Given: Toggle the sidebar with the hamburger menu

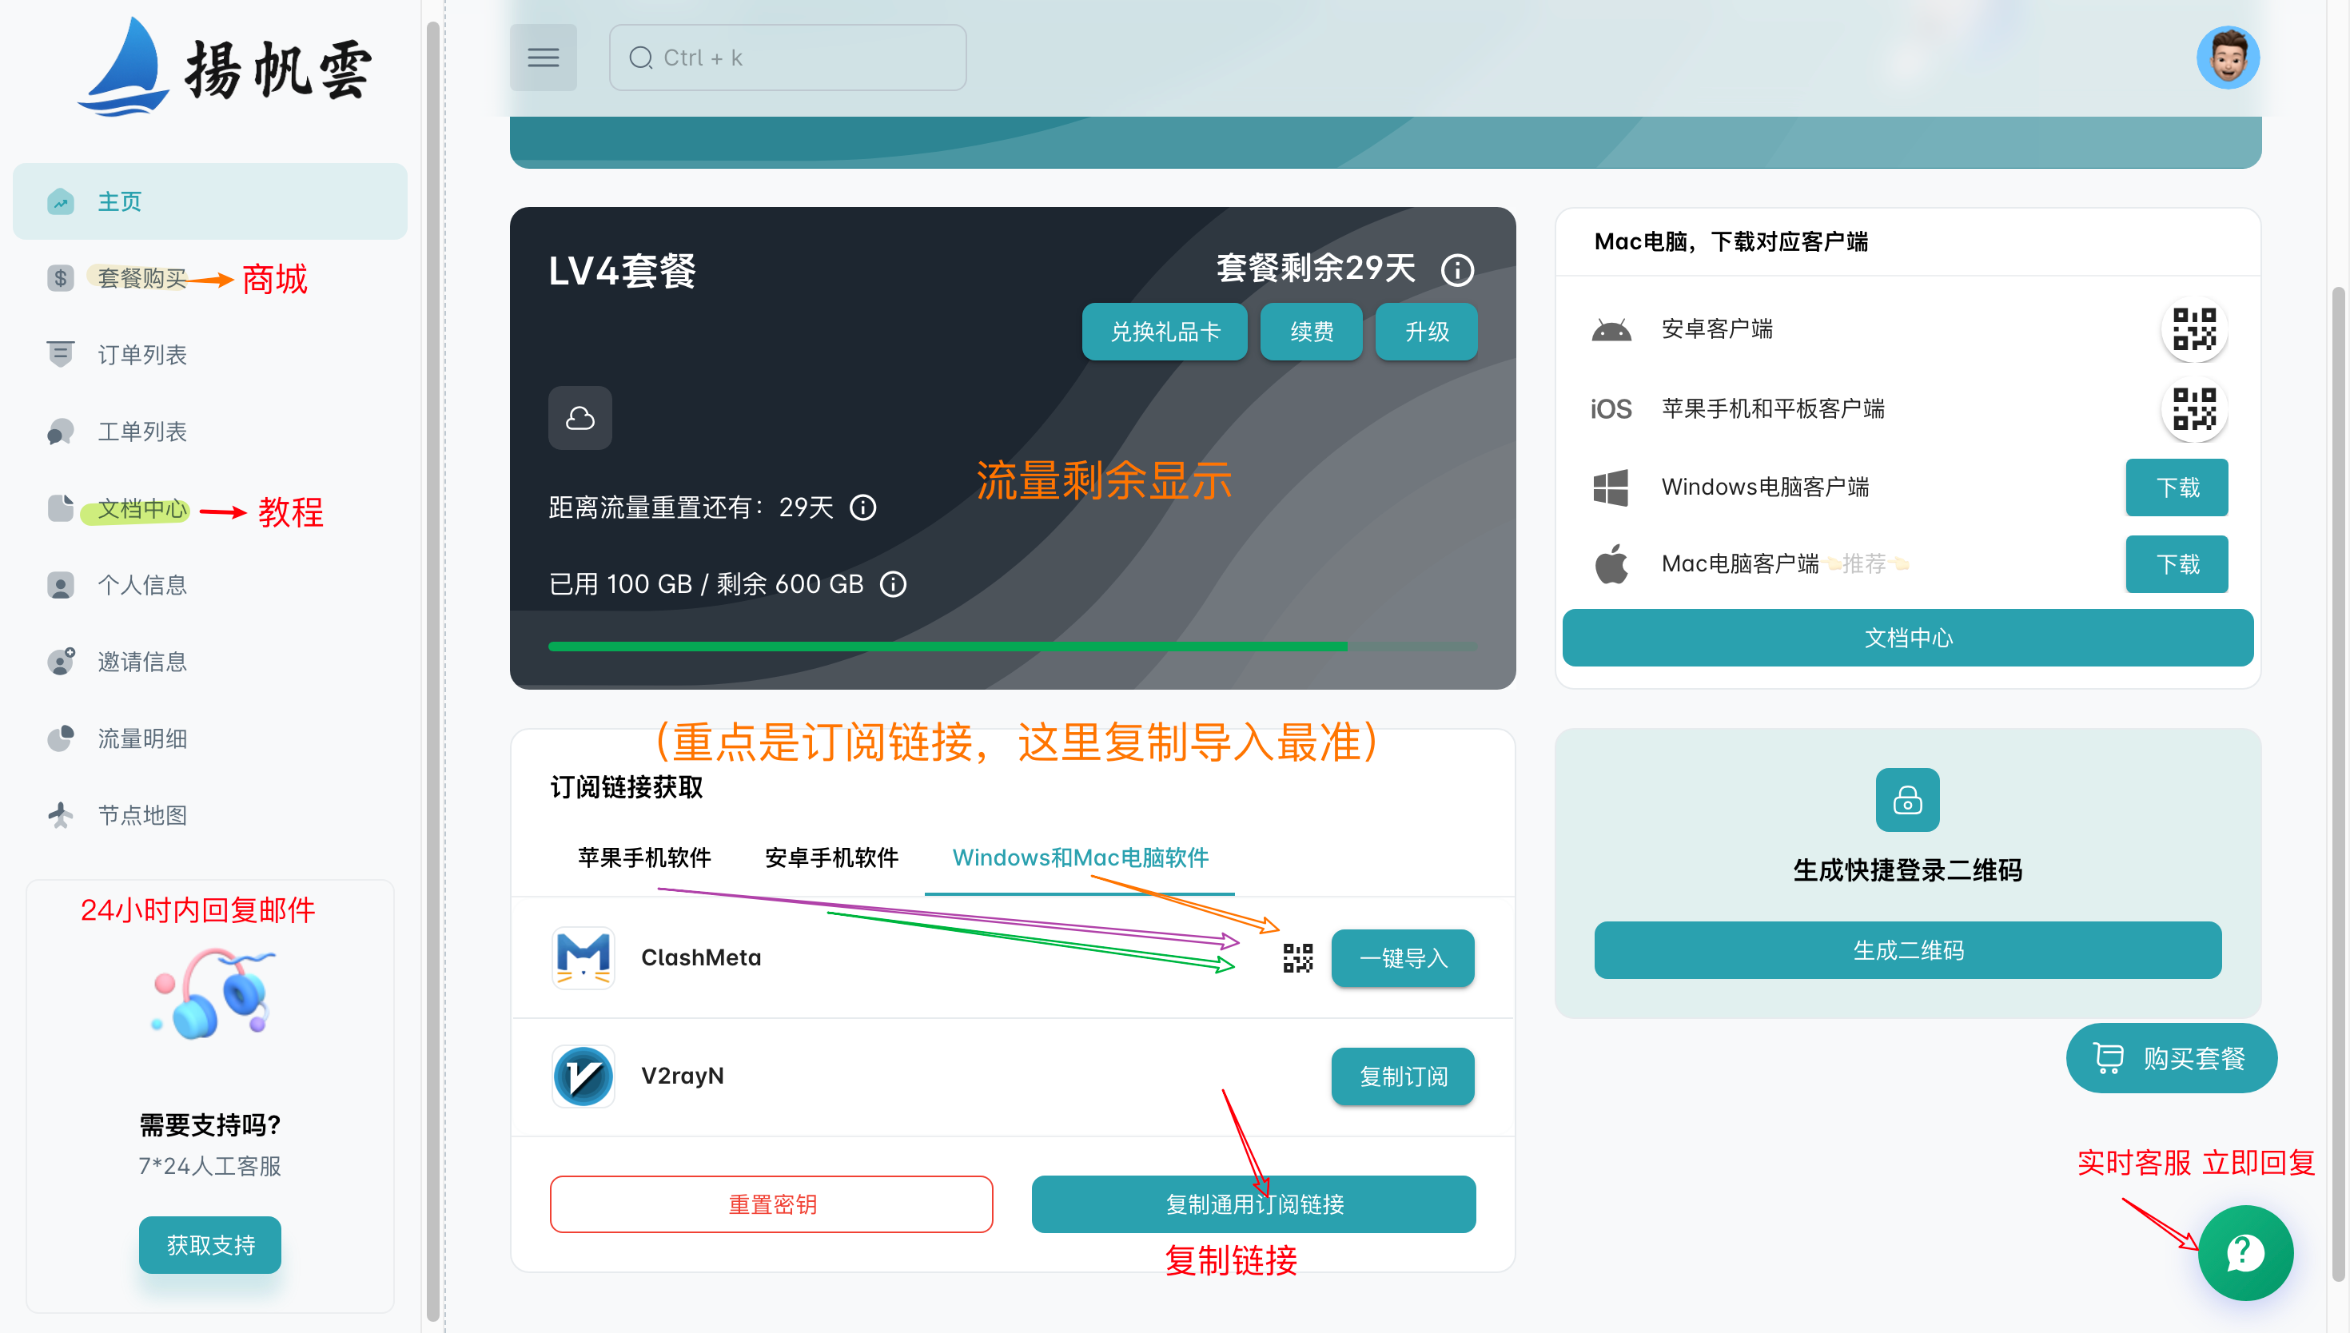Looking at the screenshot, I should pos(543,57).
